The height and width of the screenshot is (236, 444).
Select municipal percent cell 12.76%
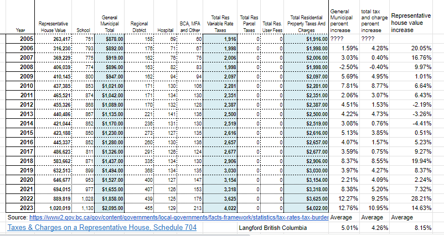coord(344,208)
